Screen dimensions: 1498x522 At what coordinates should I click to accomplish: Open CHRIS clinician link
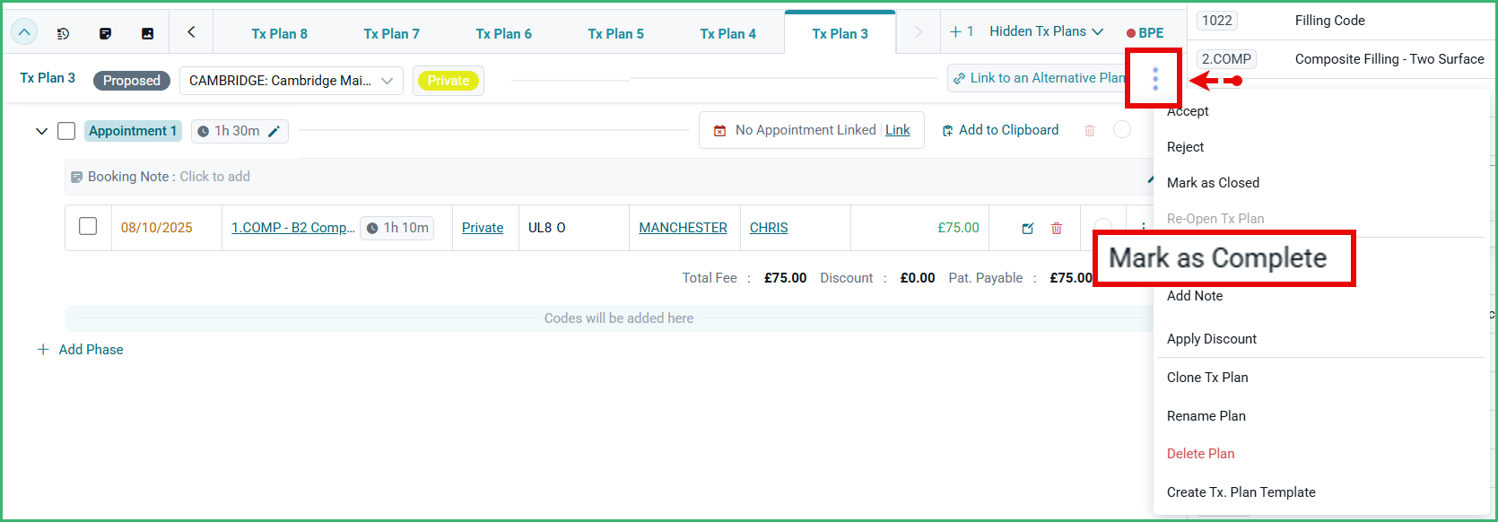click(x=769, y=228)
